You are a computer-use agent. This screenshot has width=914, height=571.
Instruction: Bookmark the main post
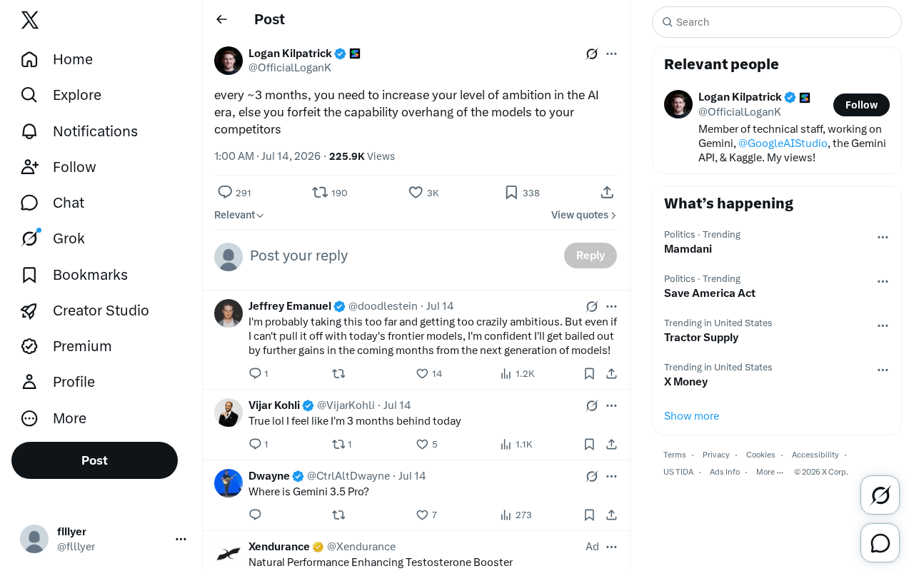click(x=522, y=193)
